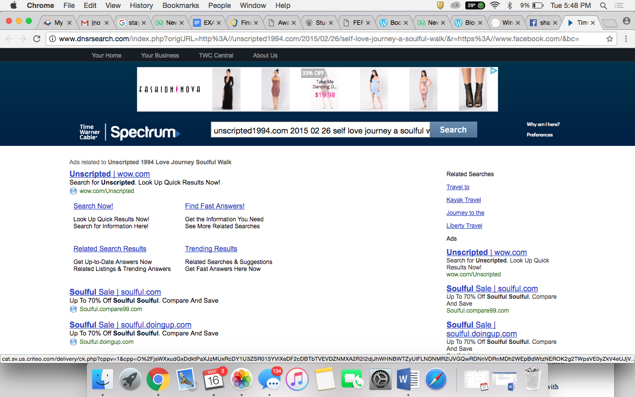Open the Trash in the dock
Viewport: 635px width, 397px height.
click(532, 380)
